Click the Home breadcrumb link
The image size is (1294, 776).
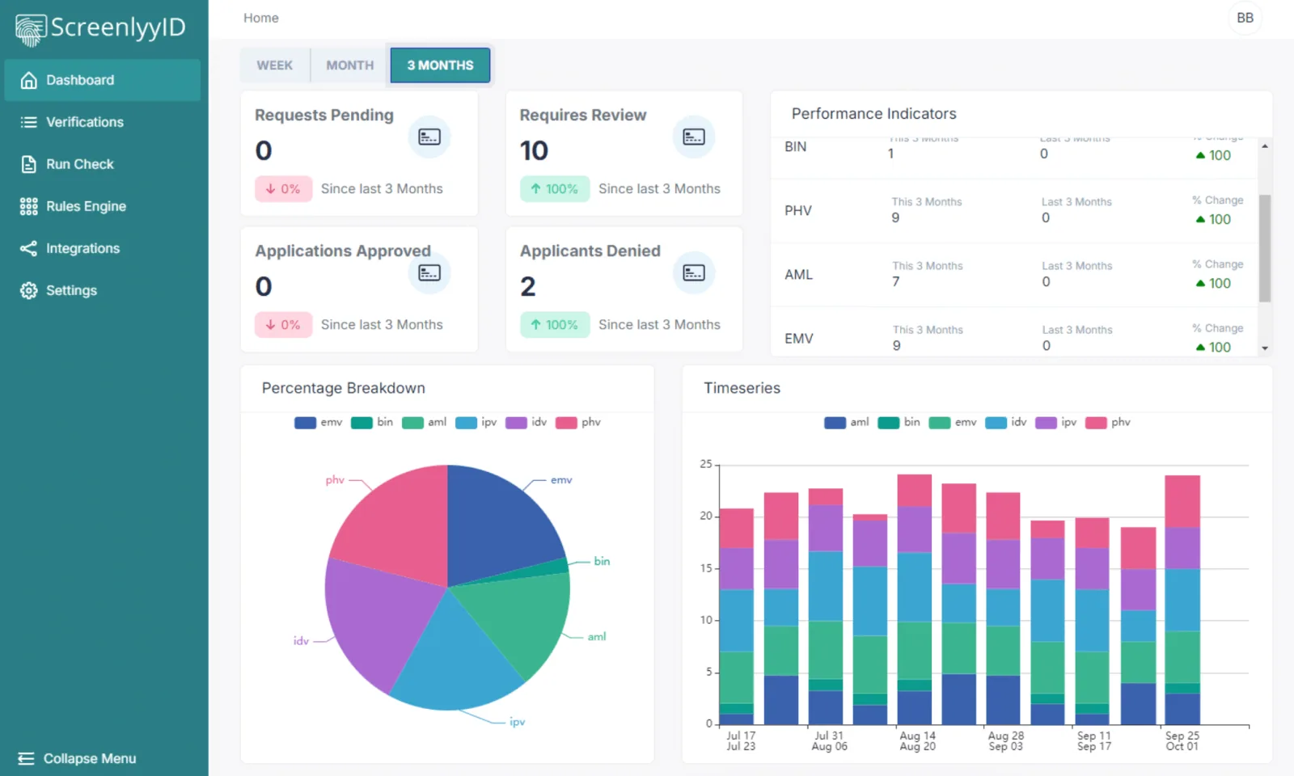coord(261,18)
